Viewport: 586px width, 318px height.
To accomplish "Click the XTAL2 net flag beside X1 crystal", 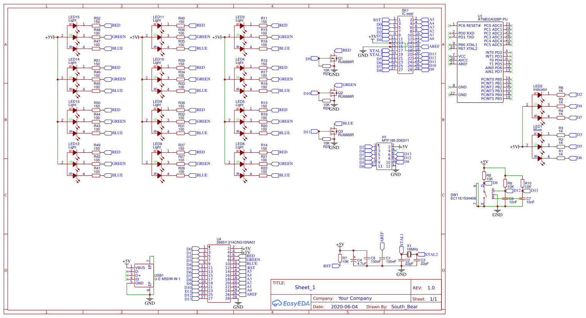I will tap(428, 255).
